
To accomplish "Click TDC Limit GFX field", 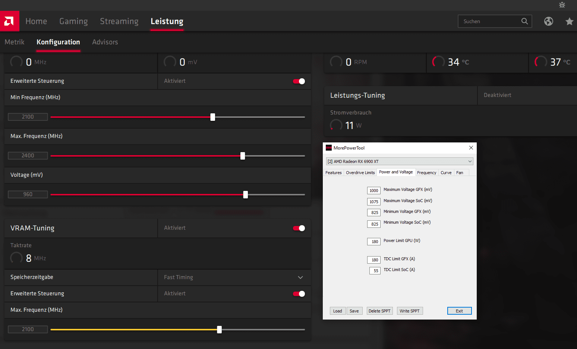I will [x=374, y=260].
